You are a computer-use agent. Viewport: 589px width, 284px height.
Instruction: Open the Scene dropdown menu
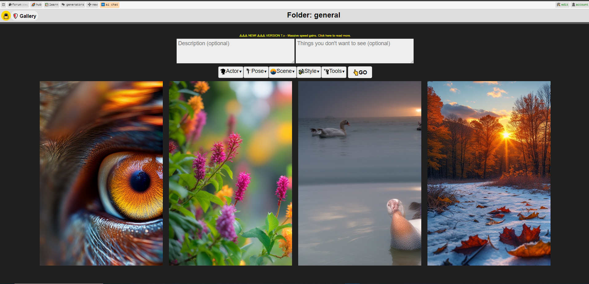pyautogui.click(x=282, y=72)
